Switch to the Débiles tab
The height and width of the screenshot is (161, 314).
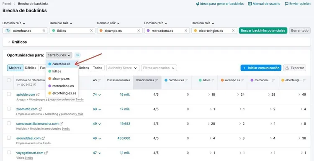[31, 68]
